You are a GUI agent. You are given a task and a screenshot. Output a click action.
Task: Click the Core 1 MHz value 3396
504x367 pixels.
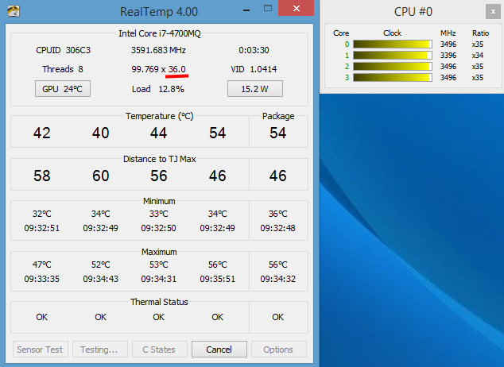pyautogui.click(x=448, y=56)
